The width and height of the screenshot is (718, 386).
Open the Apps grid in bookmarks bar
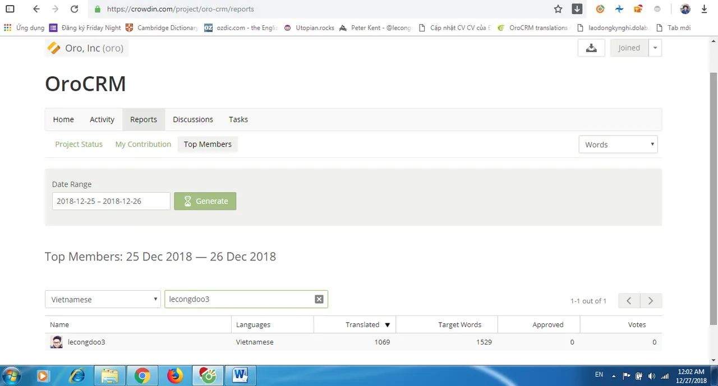7,27
